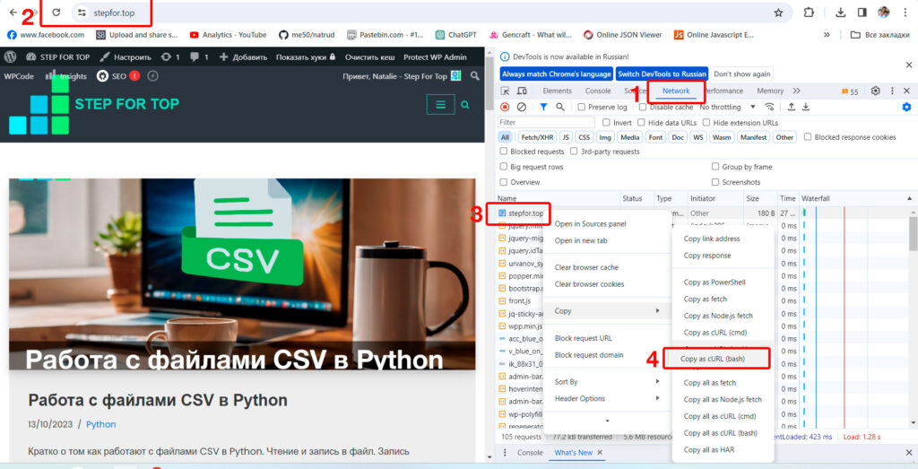Open the CSV in Python article image

point(242,274)
